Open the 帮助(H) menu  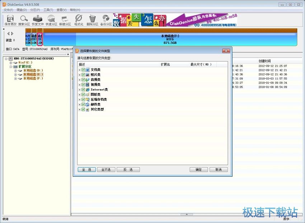pyautogui.click(x=75, y=10)
